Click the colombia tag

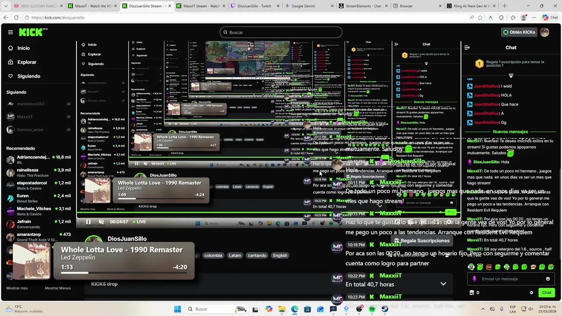pos(213,255)
